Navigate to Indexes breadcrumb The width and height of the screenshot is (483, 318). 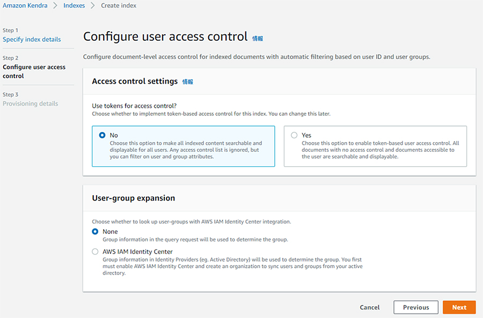point(74,5)
